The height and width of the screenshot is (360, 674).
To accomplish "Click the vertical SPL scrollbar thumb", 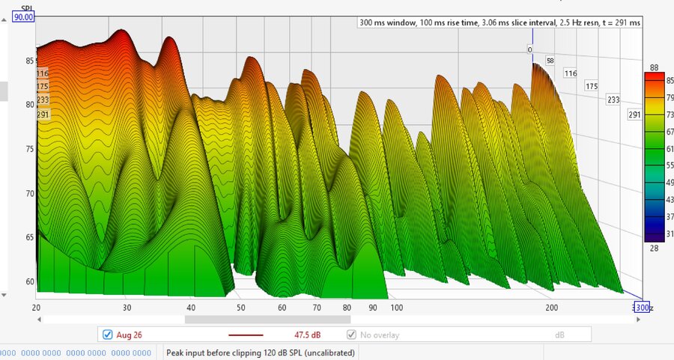I will (4, 91).
